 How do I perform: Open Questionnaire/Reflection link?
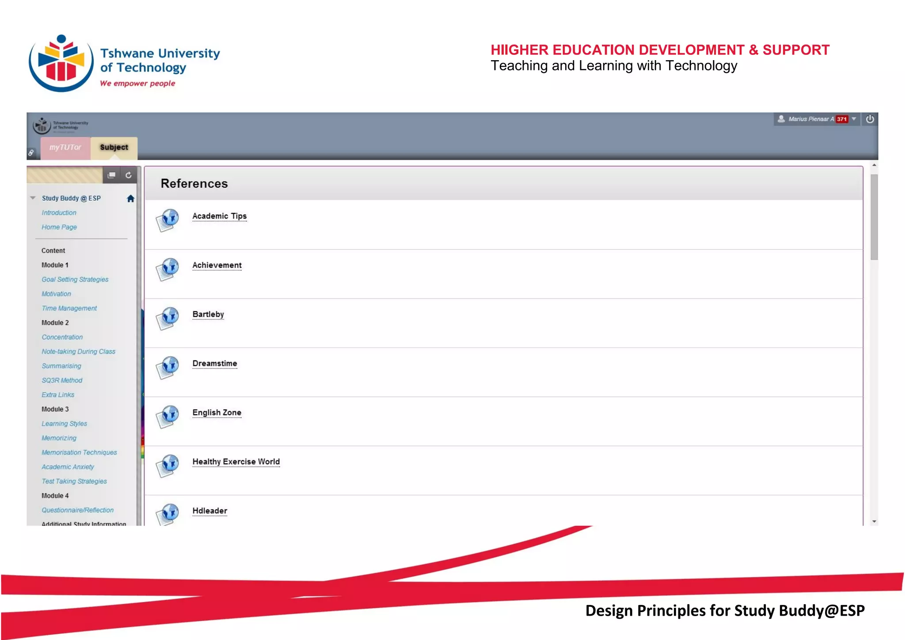[x=77, y=510]
